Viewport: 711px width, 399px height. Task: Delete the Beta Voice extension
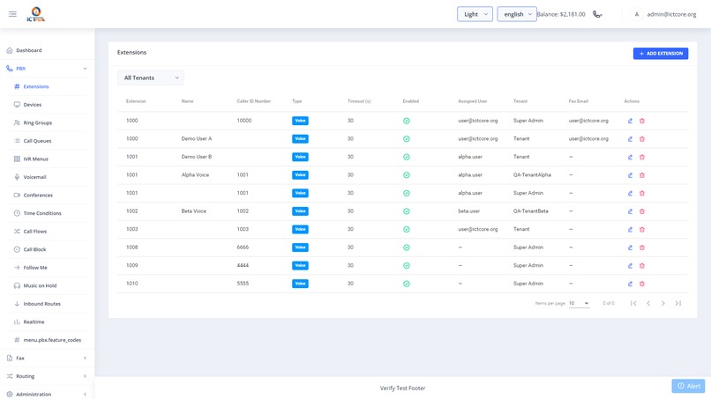[642, 211]
